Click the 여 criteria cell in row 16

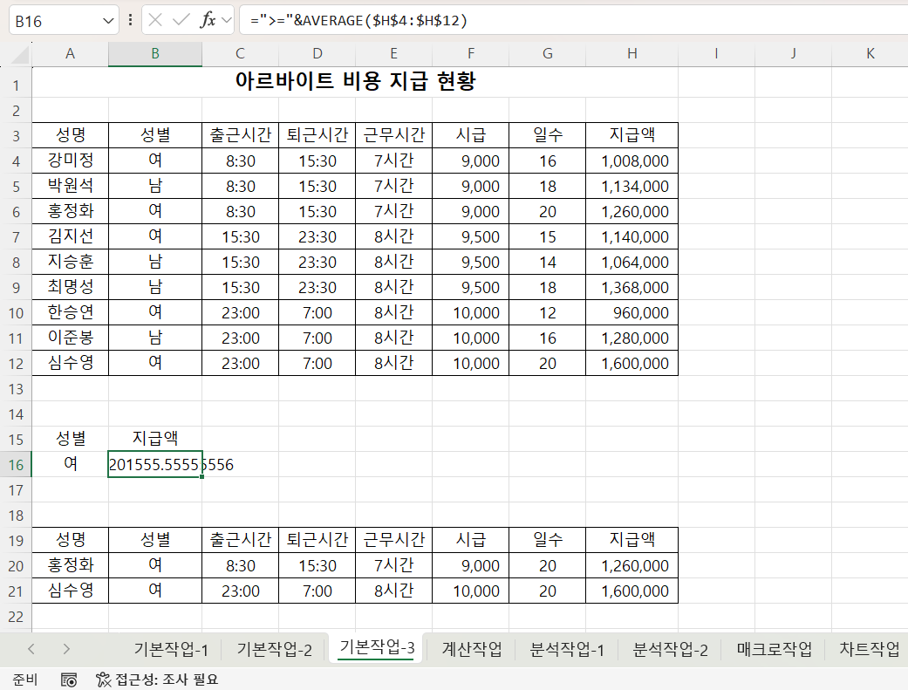tap(70, 464)
